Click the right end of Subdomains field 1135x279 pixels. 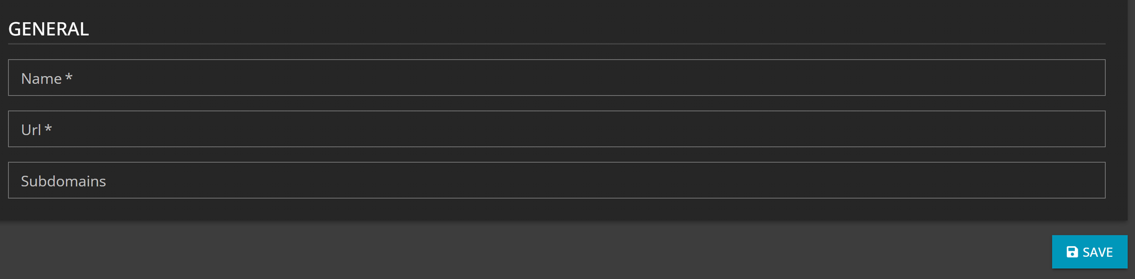(1090, 180)
